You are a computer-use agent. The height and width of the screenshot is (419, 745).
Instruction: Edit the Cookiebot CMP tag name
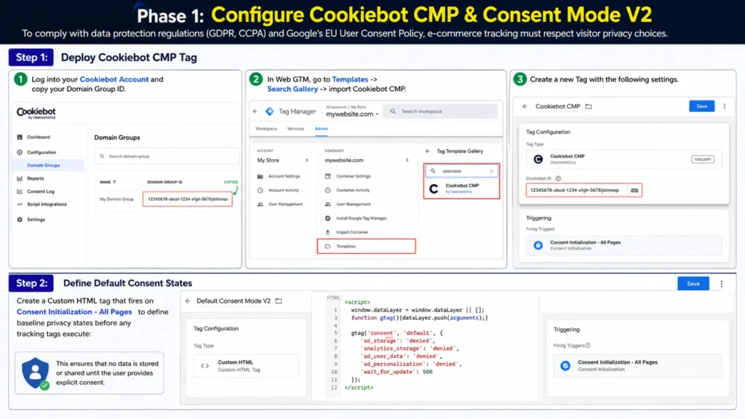point(558,106)
